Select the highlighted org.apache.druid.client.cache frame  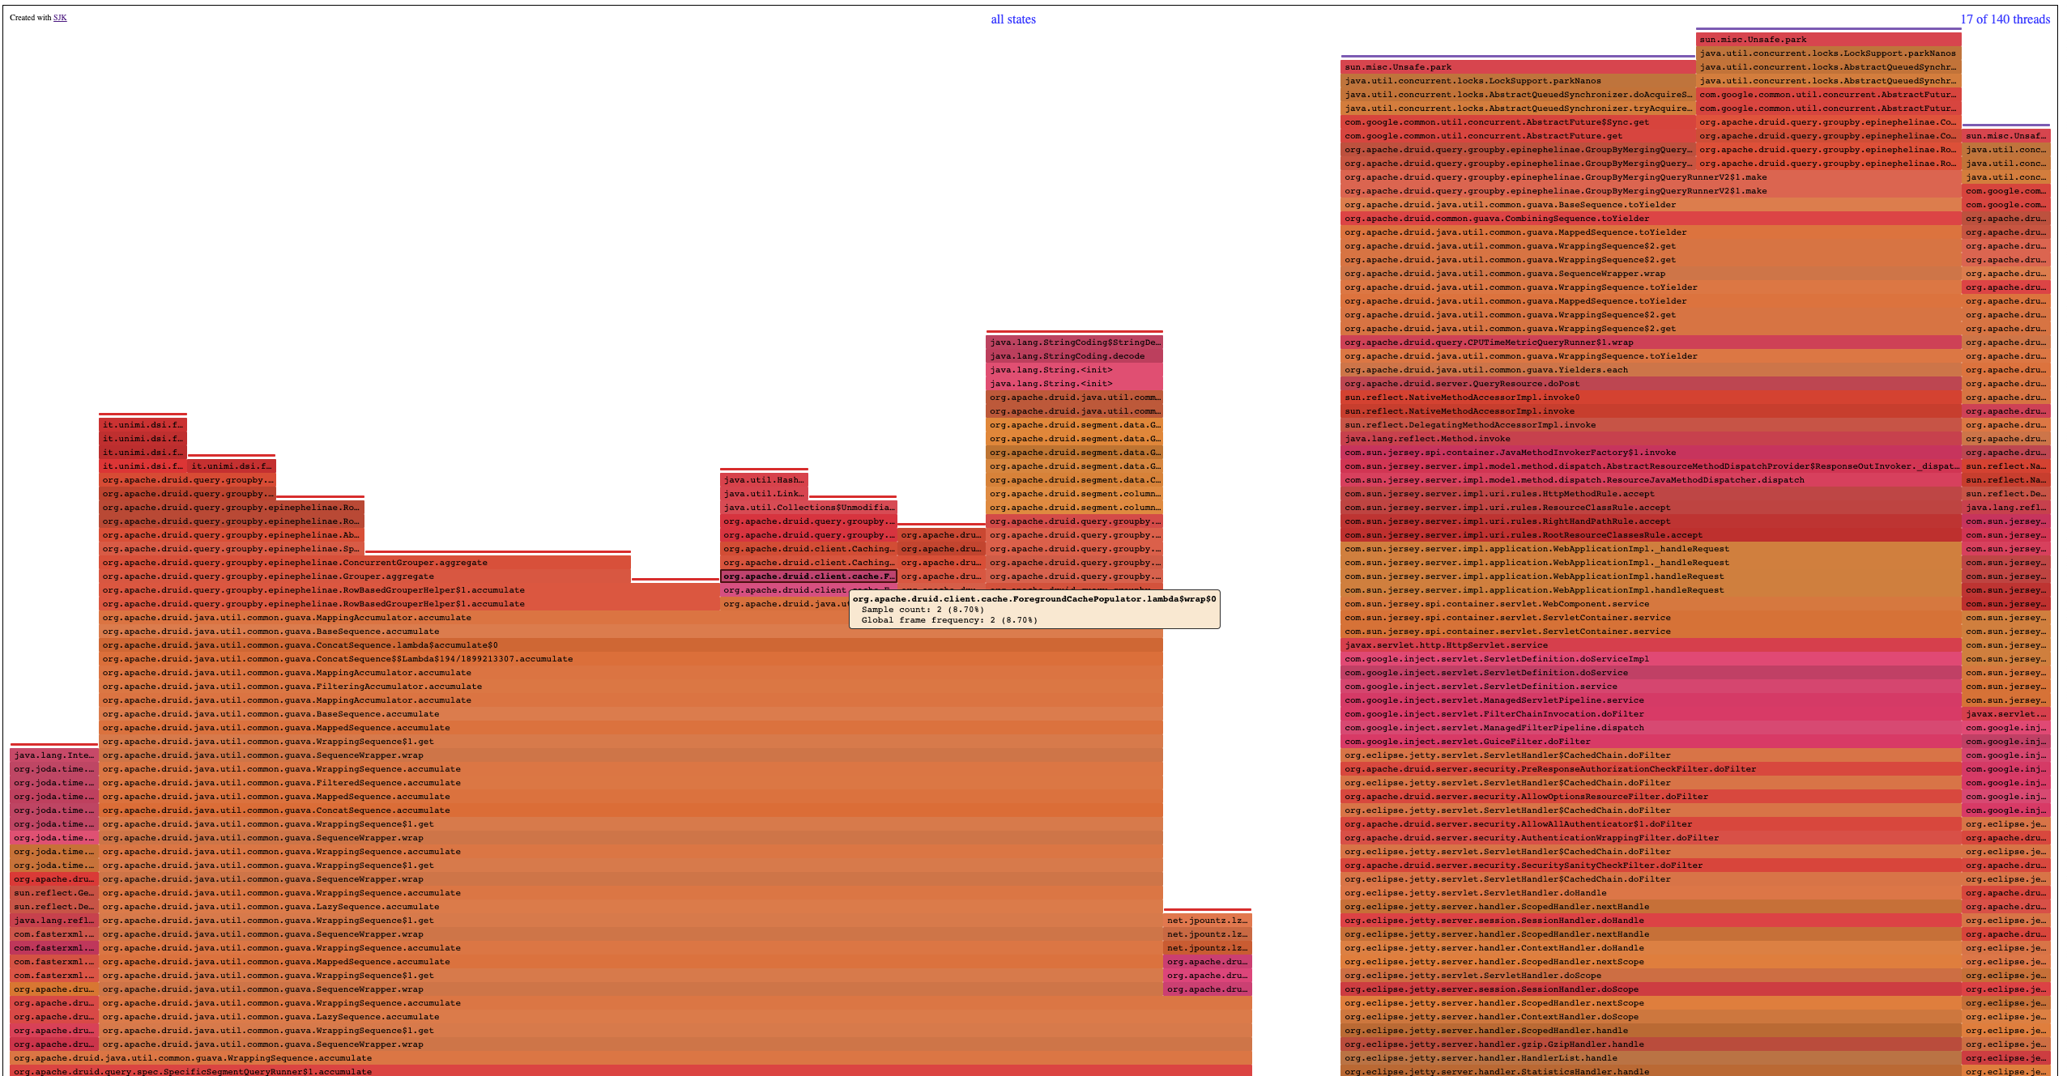point(808,576)
